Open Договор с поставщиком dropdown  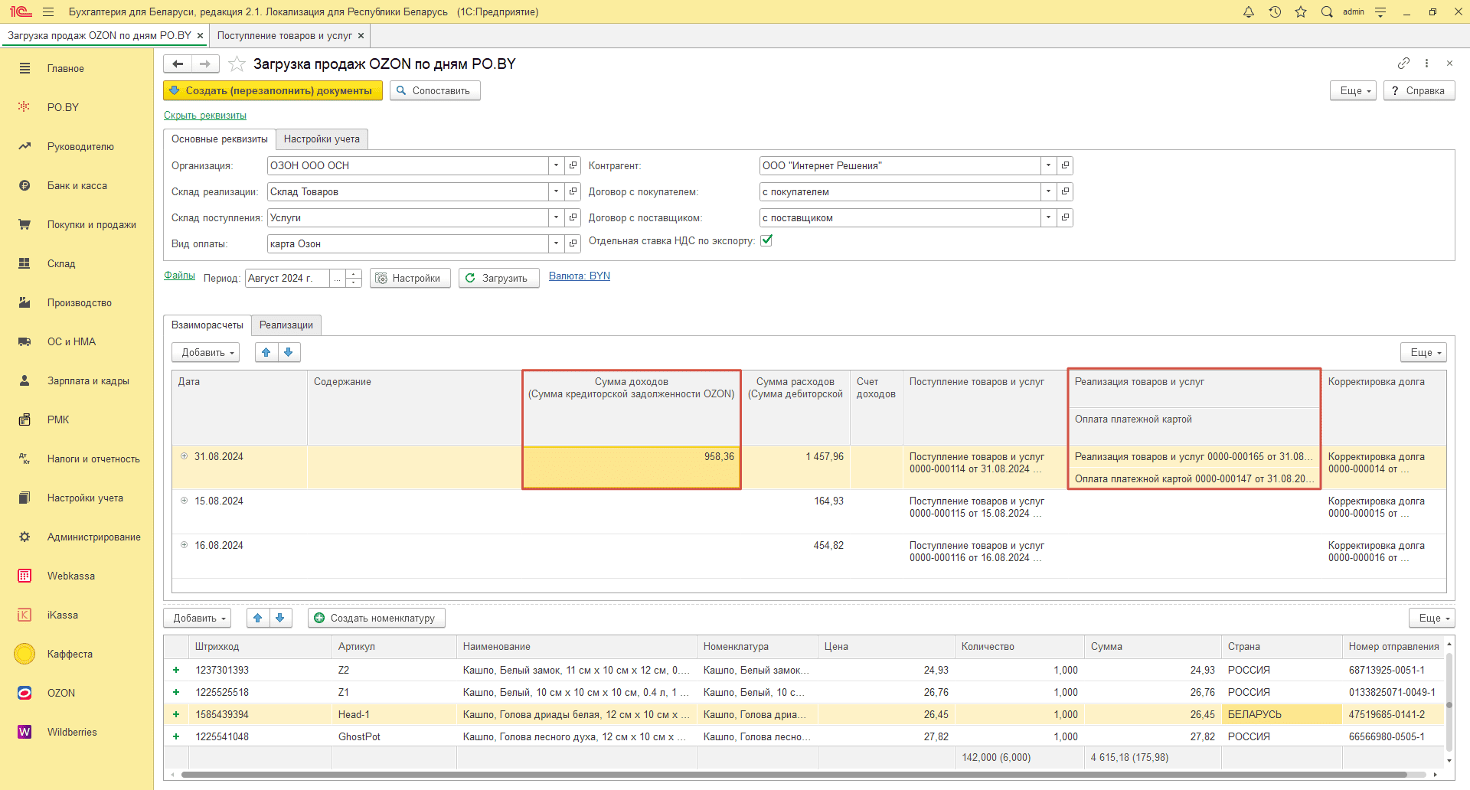coord(1049,217)
